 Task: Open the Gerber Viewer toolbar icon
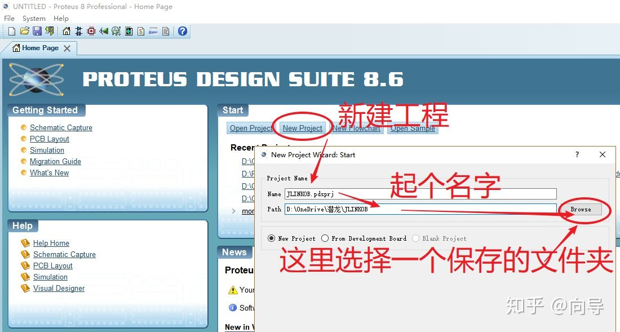(116, 31)
